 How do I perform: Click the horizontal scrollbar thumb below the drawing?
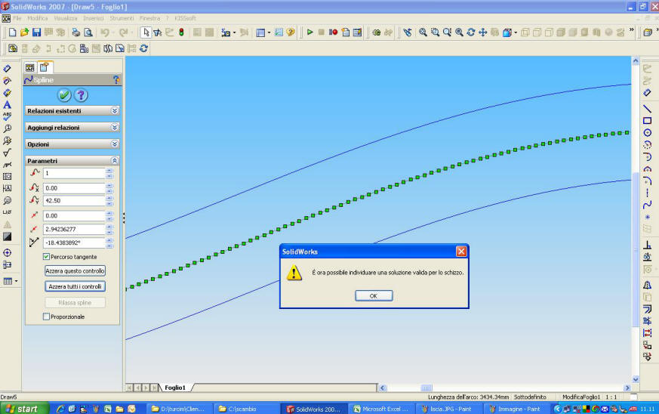tap(426, 388)
